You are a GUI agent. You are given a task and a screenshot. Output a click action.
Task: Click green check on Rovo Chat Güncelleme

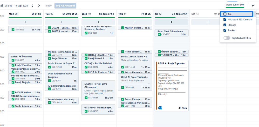(x=159, y=34)
